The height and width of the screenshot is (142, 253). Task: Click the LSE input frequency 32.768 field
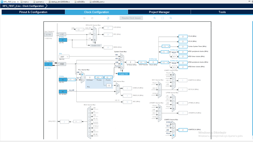point(48,34)
